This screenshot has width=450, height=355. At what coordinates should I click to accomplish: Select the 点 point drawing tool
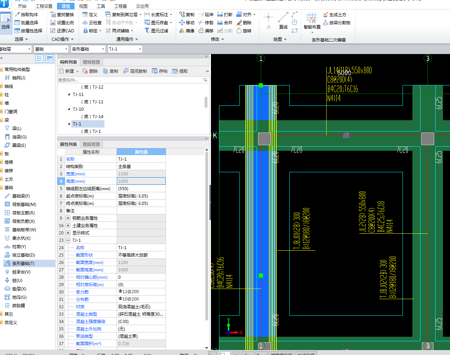point(269,21)
